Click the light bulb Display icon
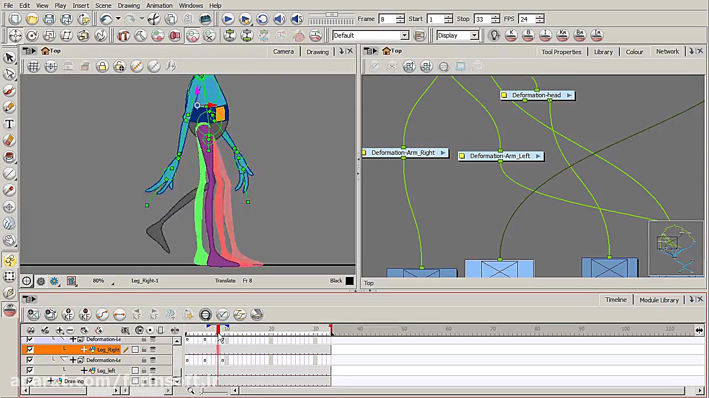 495,35
